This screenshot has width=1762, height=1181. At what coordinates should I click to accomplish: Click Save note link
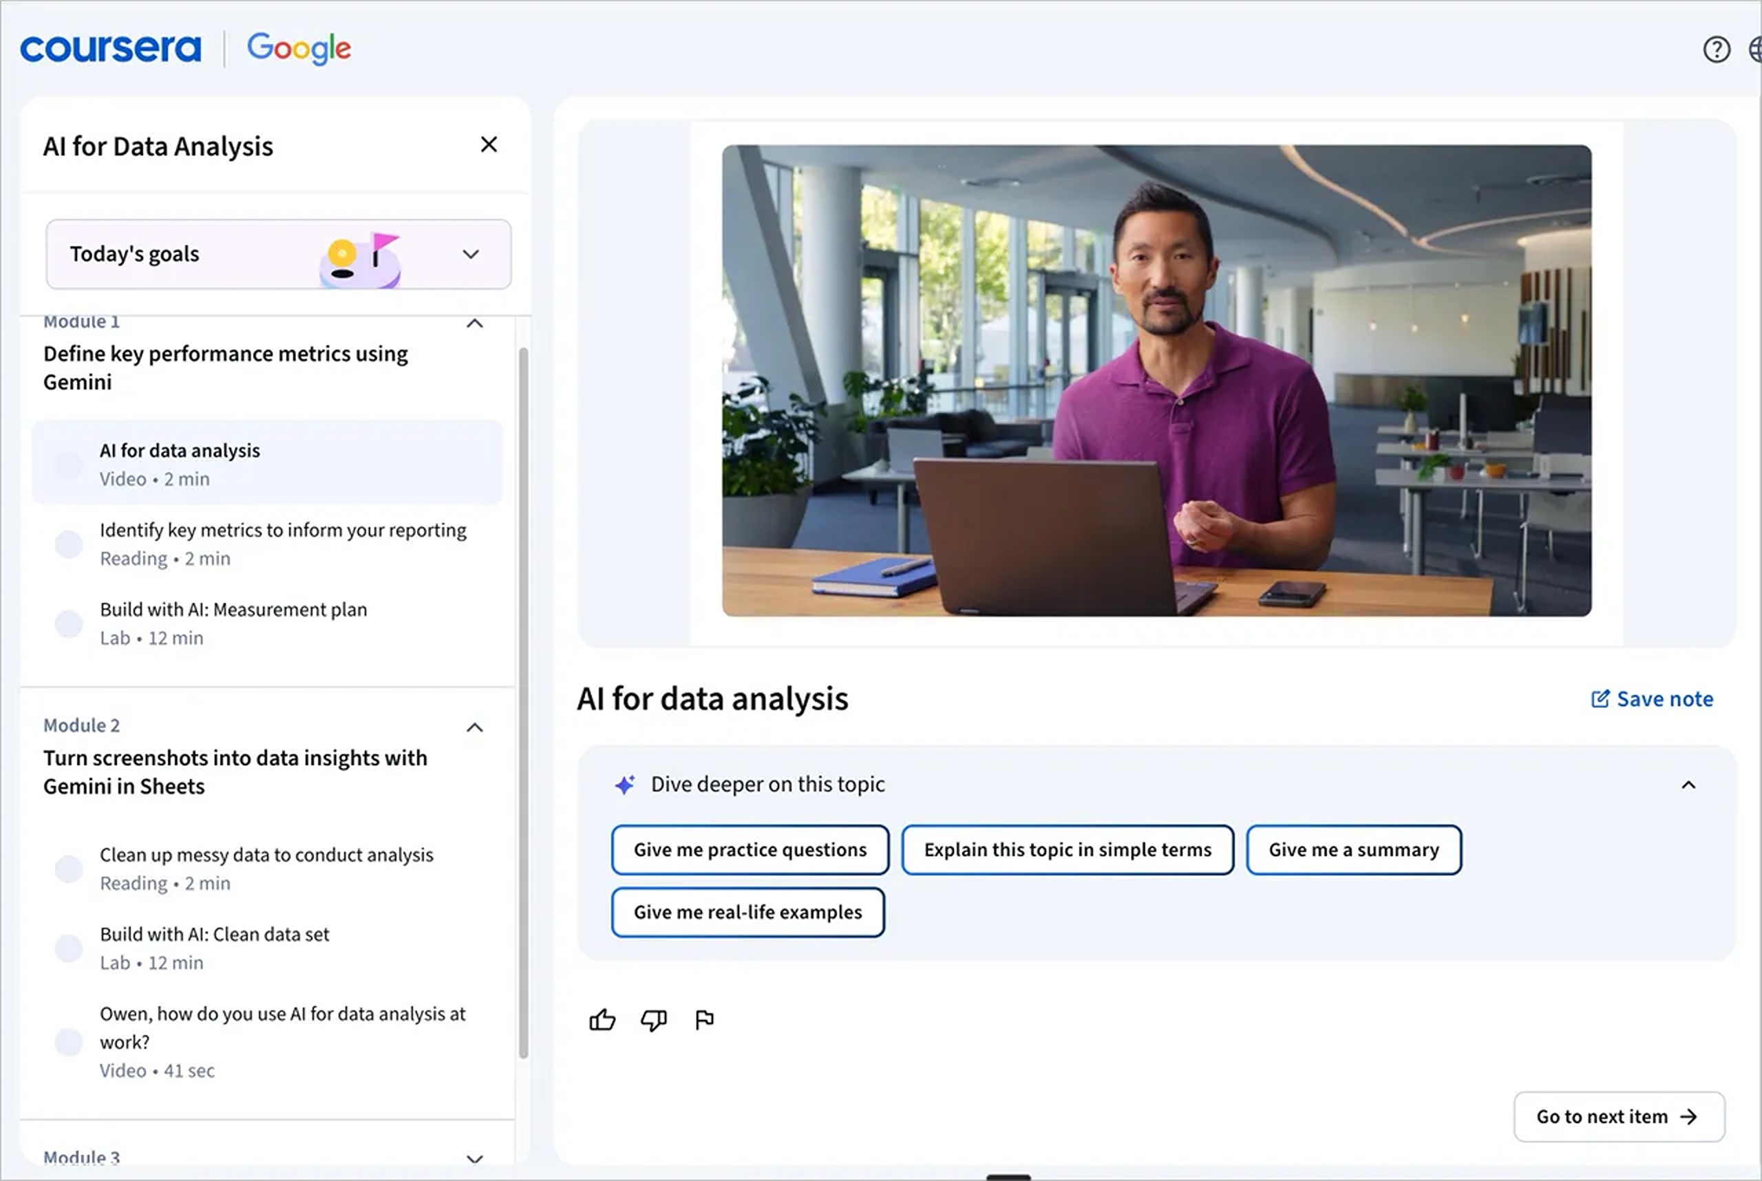click(x=1651, y=699)
